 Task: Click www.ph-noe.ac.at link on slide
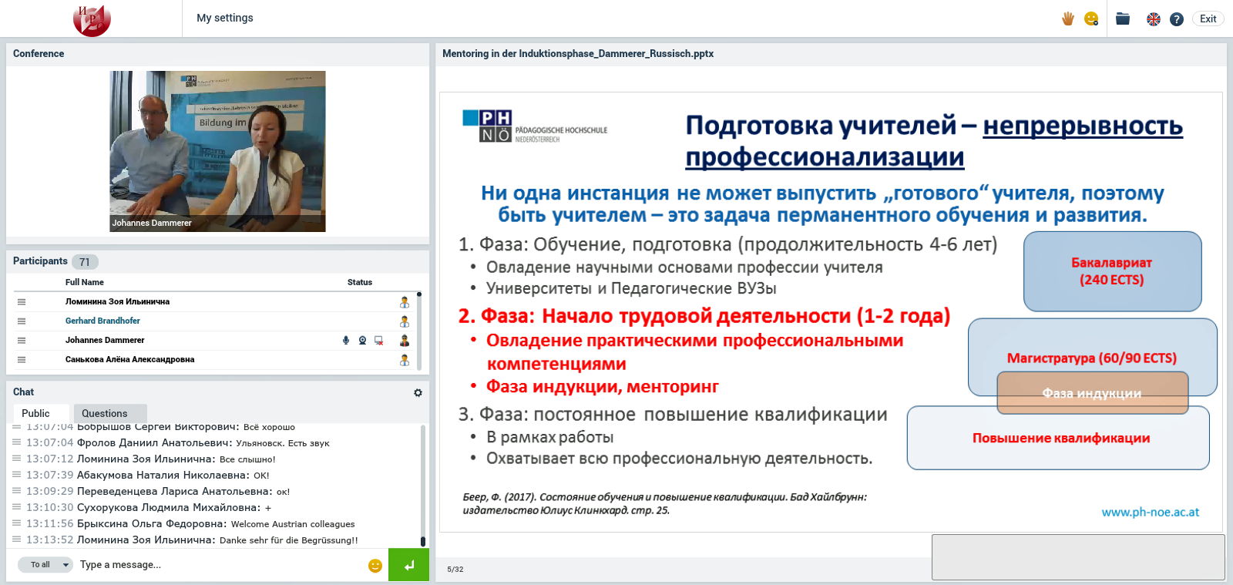tap(1150, 512)
